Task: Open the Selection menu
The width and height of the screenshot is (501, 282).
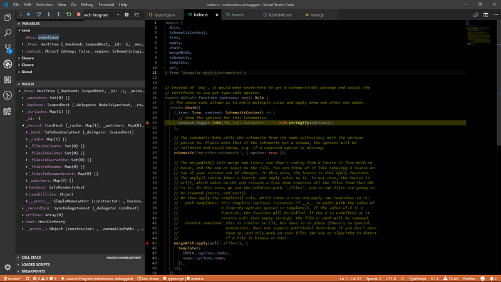Action: click(44, 4)
